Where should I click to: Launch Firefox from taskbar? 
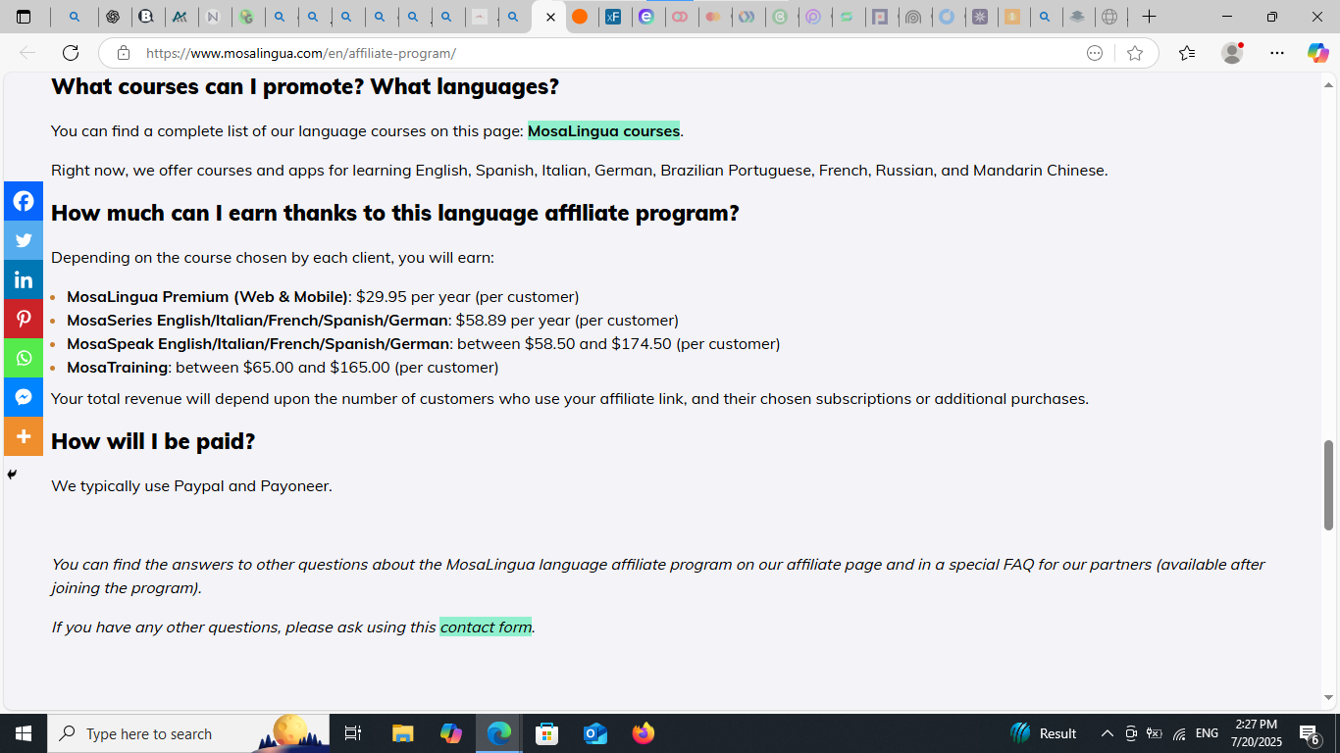pos(644,733)
